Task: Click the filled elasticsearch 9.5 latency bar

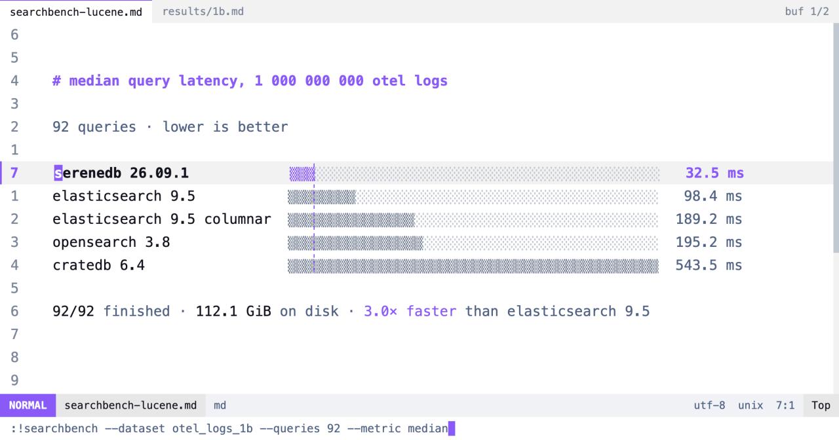Action: click(x=322, y=196)
